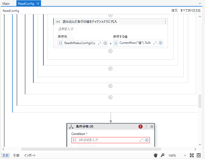Click plus button next to ReadMKakuConfig field
Image resolution: width=205 pixels, height=159 pixels.
[x=105, y=43]
